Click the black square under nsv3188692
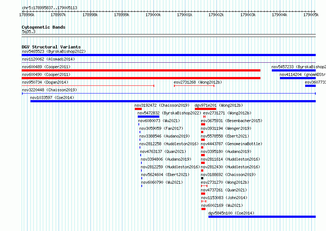 click(202, 178)
